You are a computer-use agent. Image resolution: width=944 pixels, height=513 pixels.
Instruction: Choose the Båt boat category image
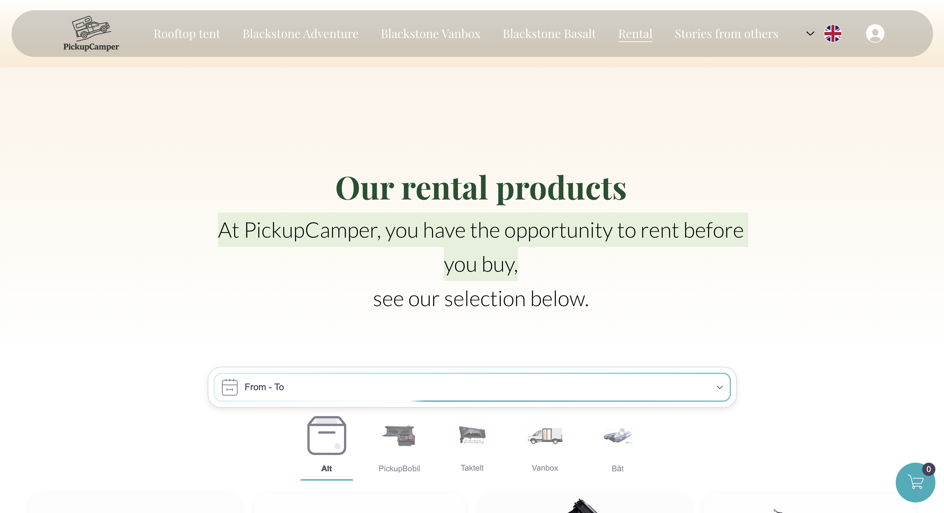click(x=618, y=435)
